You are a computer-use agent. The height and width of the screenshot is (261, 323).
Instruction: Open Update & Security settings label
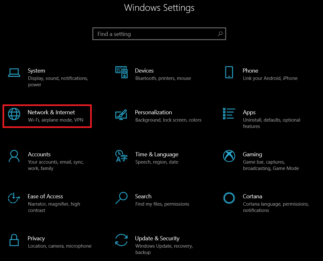[157, 238]
